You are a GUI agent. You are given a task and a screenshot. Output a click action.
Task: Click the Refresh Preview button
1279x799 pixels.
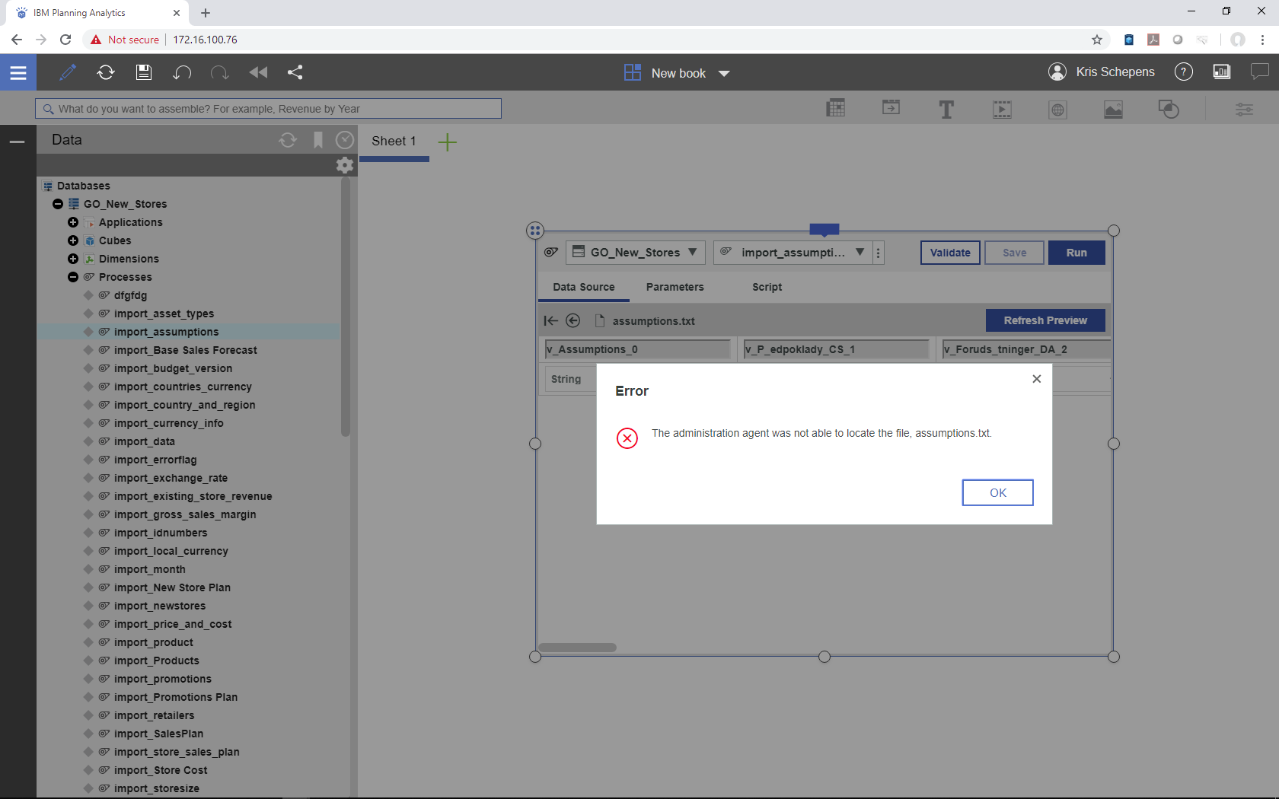(1045, 320)
